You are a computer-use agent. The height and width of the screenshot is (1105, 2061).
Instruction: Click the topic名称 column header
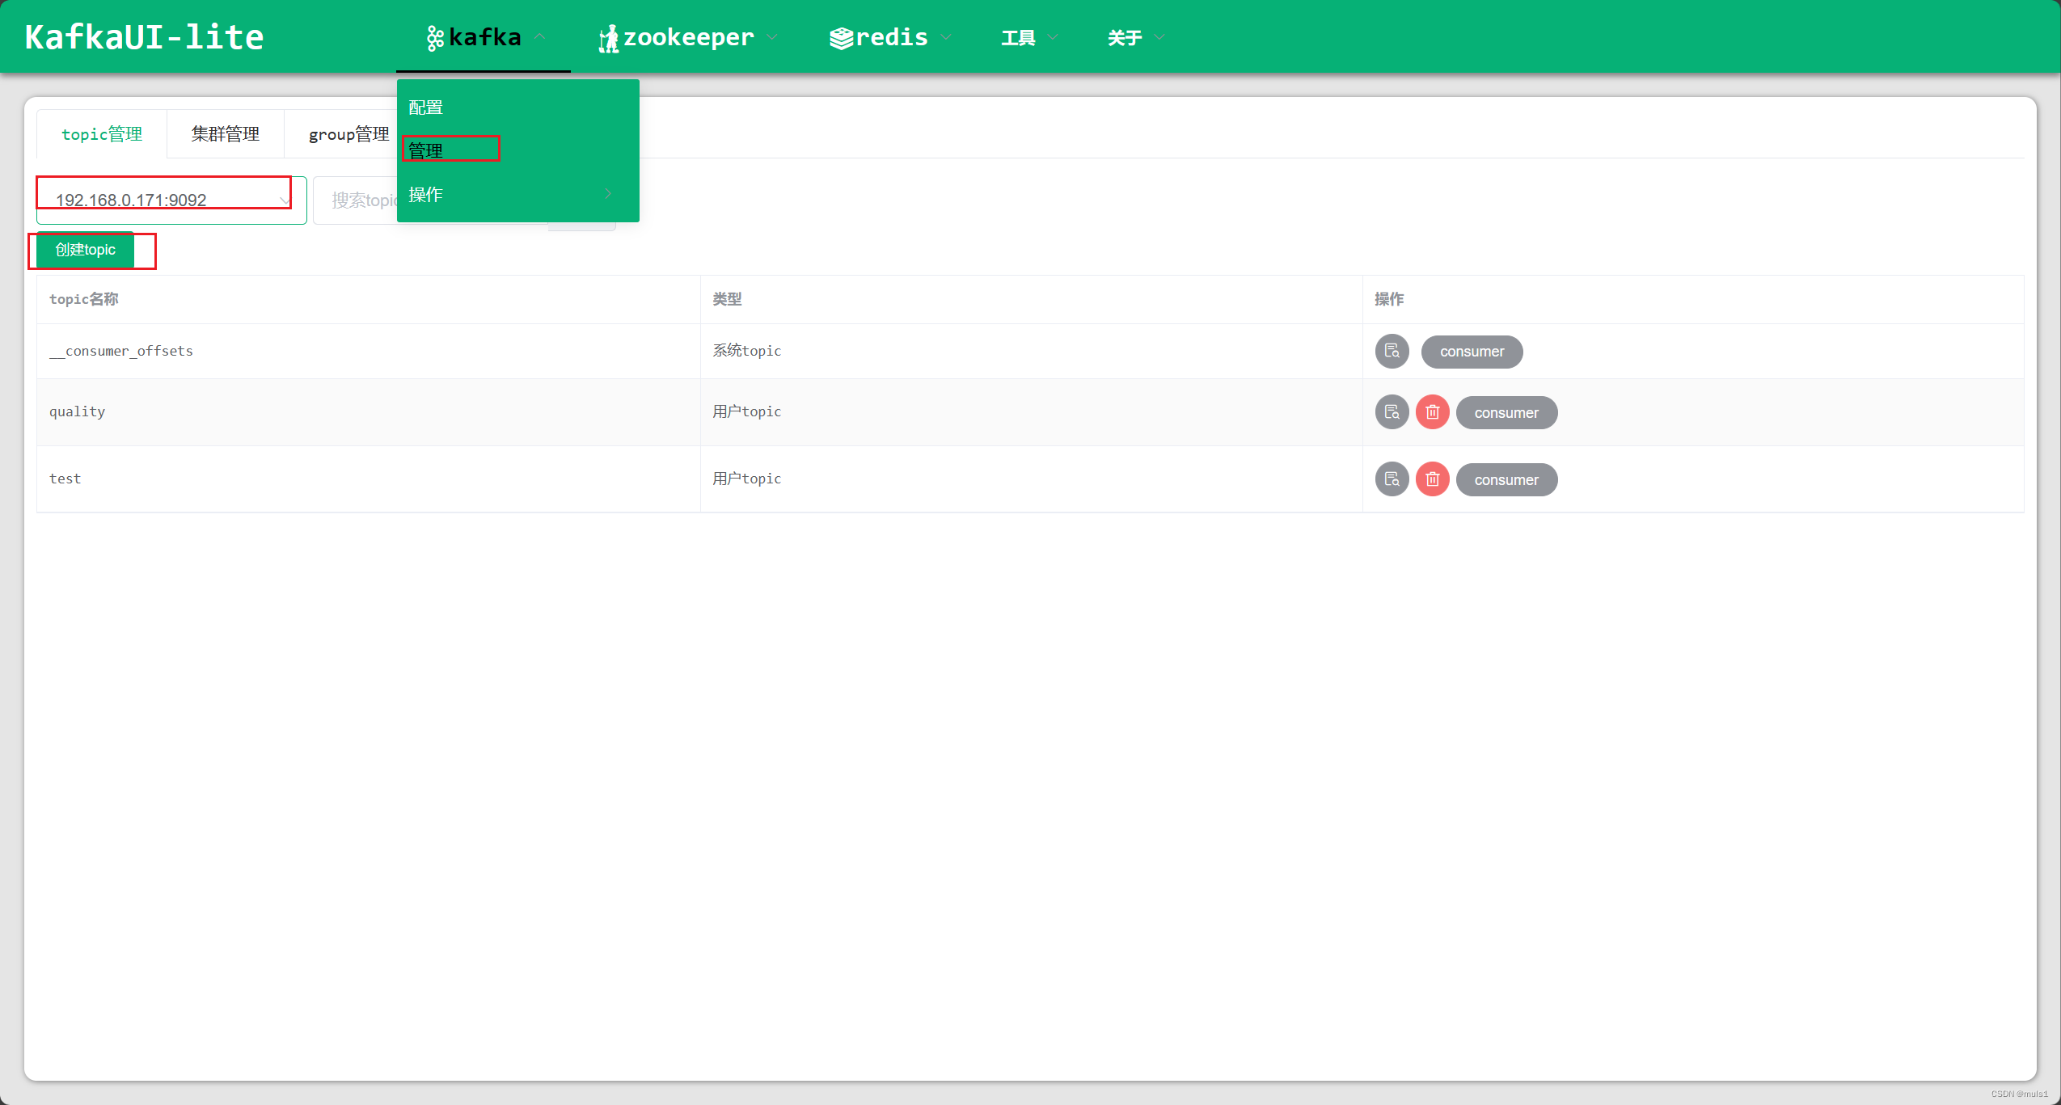click(x=84, y=299)
